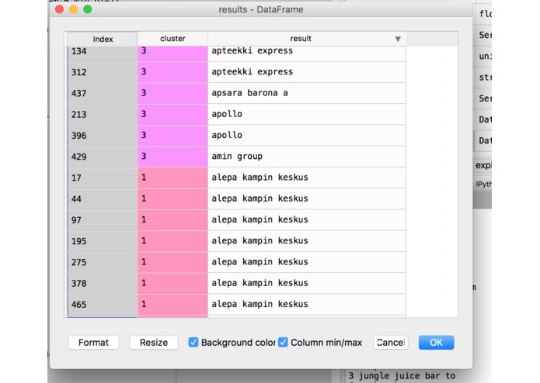The image size is (540, 383).
Task: Click the cluster cell in row 437
Action: [x=172, y=93]
